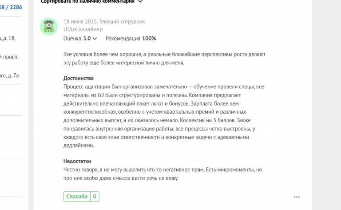Click the summary paragraph starting "Все условия более"

tap(164, 59)
